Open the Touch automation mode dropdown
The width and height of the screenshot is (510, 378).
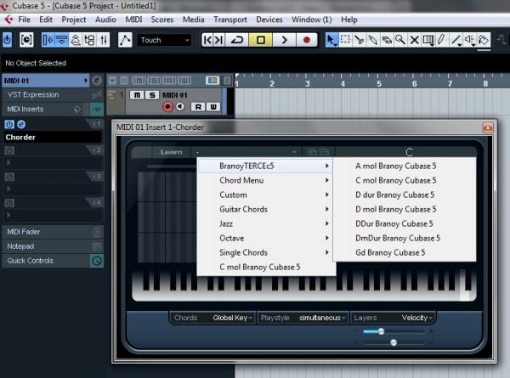(x=164, y=40)
